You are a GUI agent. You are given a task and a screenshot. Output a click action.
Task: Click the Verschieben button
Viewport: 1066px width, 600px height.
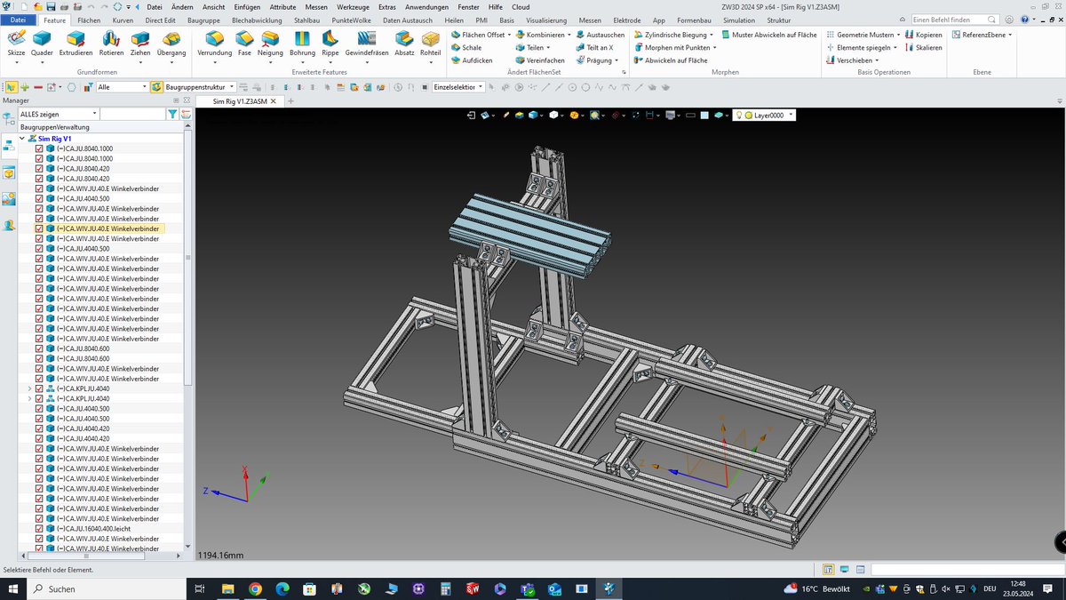click(x=852, y=60)
